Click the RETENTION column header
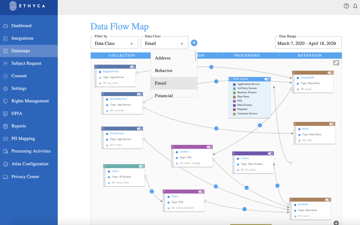The image size is (360, 225). (310, 55)
